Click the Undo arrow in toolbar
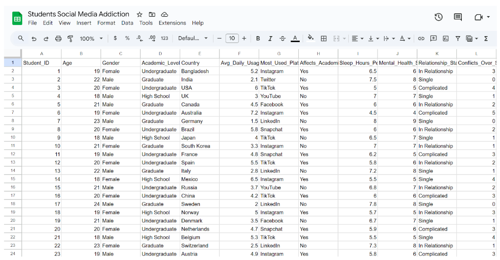 [34, 38]
